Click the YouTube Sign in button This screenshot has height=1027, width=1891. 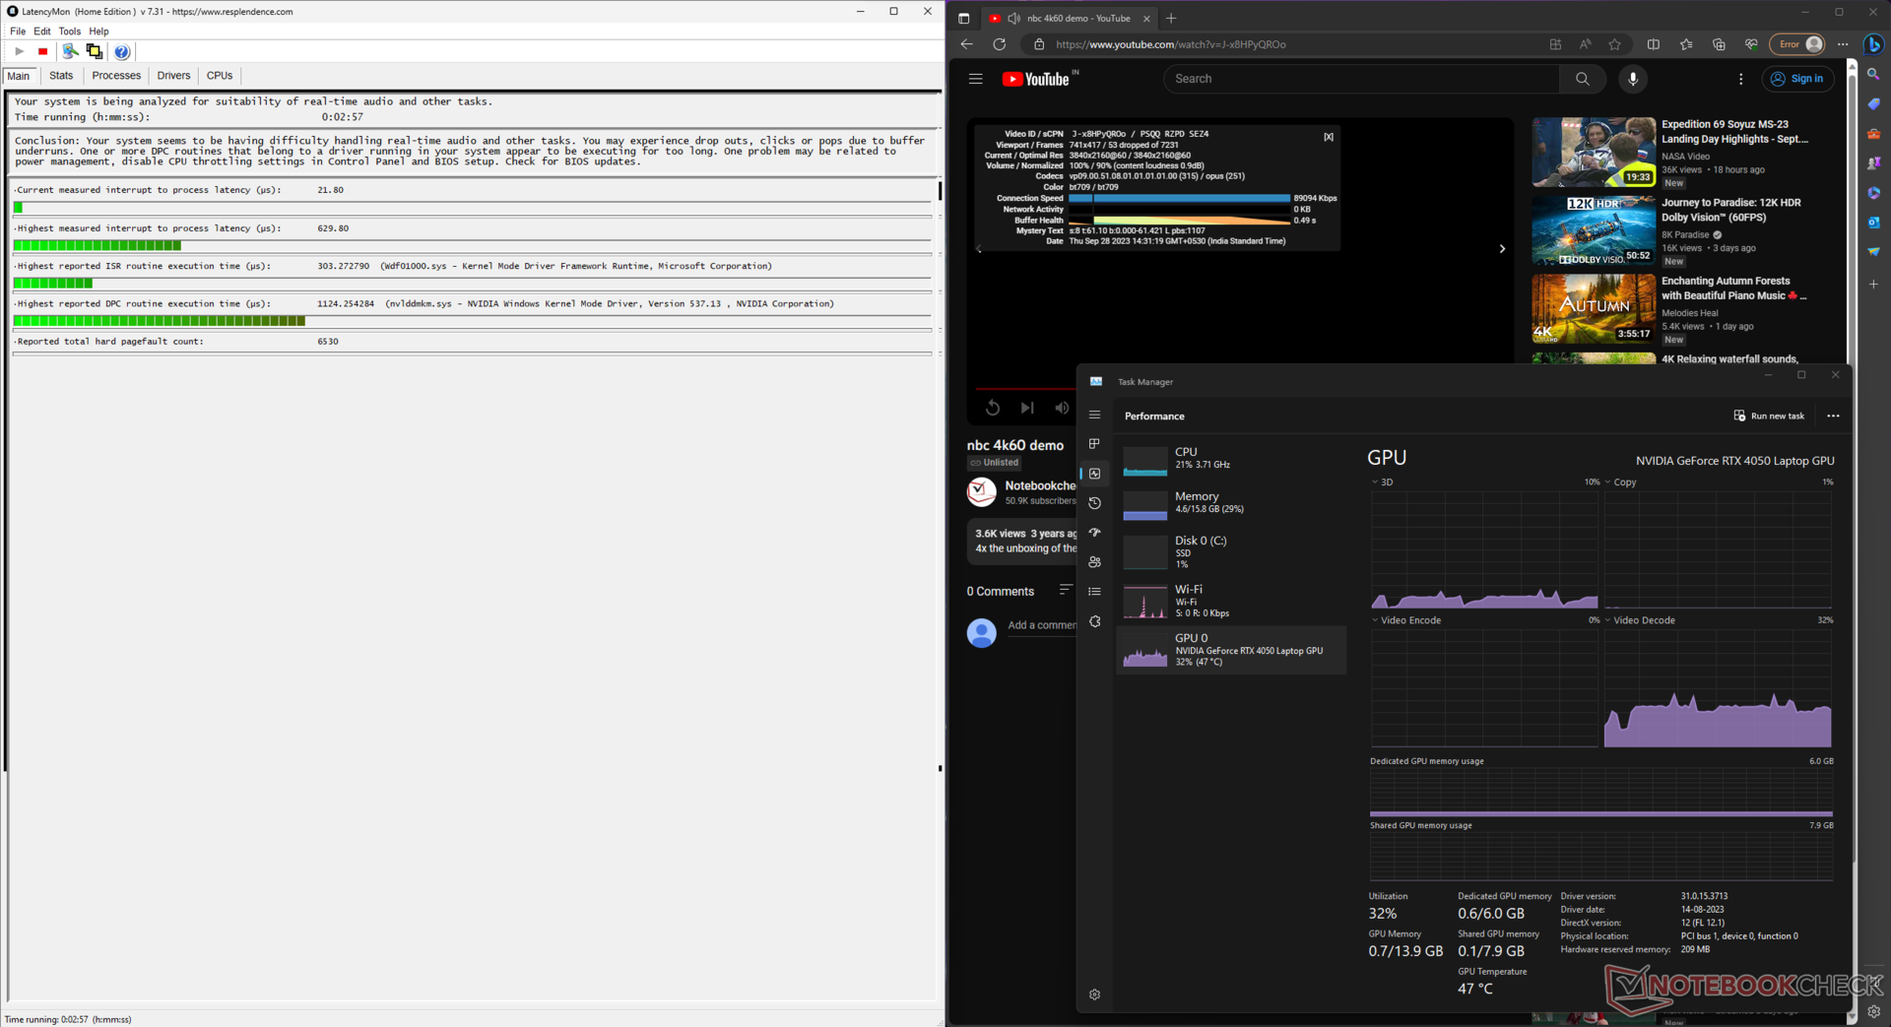pyautogui.click(x=1797, y=79)
